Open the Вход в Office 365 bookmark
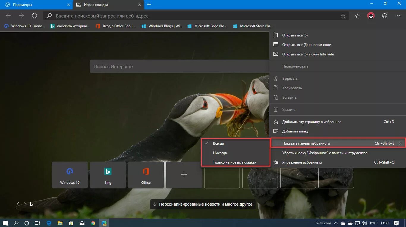Image resolution: width=406 pixels, height=227 pixels. [x=116, y=26]
